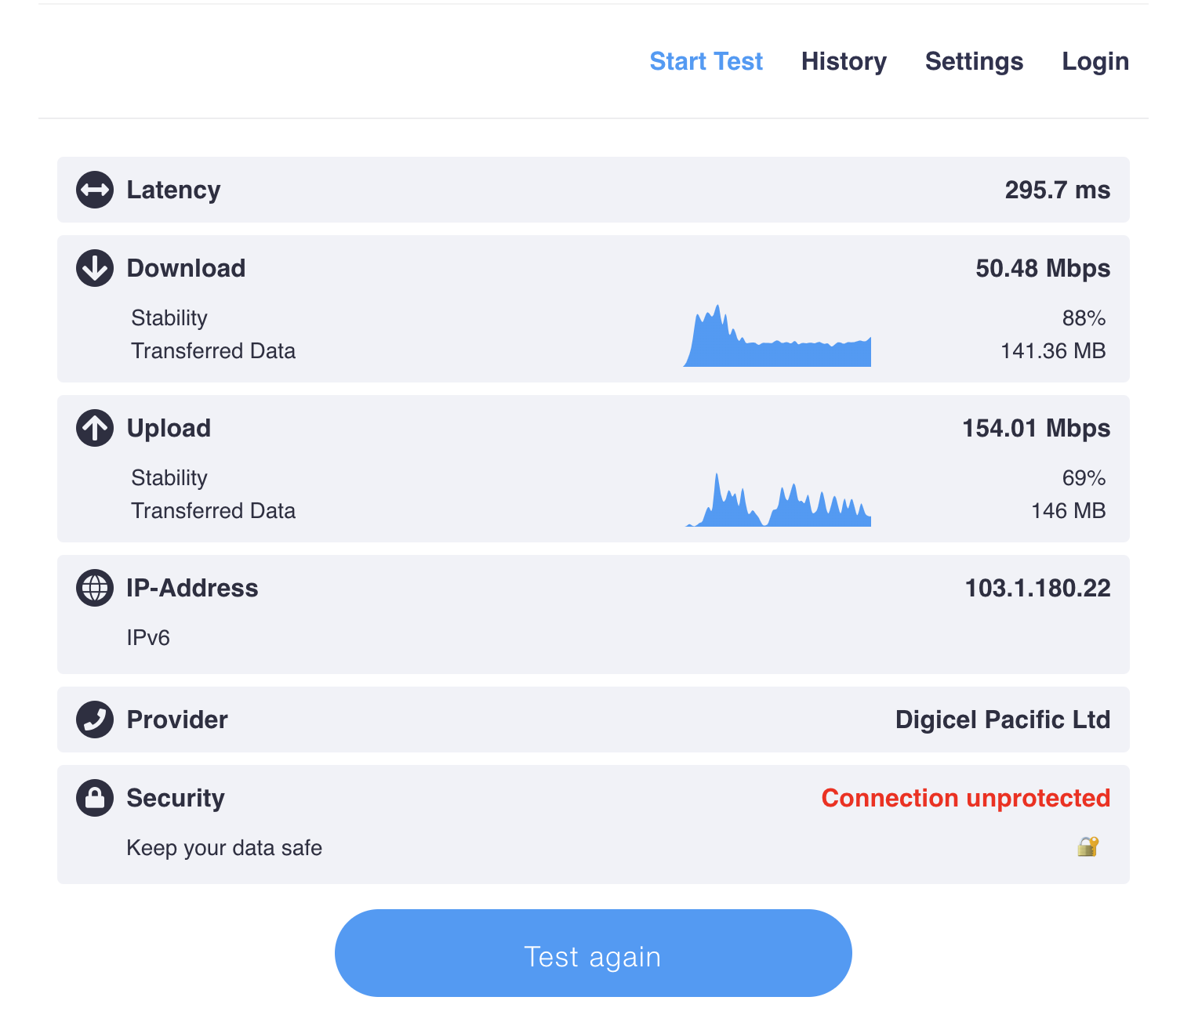Image resolution: width=1191 pixels, height=1015 pixels.
Task: Click the small golden padlock icon
Action: [1088, 846]
